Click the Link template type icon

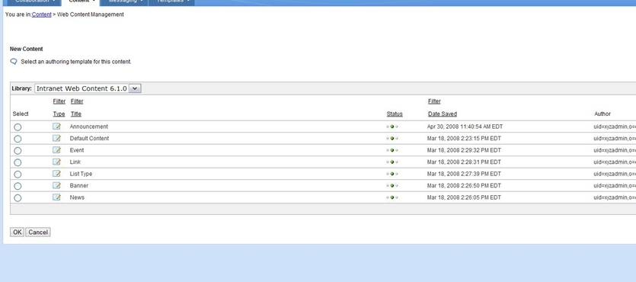pos(57,162)
